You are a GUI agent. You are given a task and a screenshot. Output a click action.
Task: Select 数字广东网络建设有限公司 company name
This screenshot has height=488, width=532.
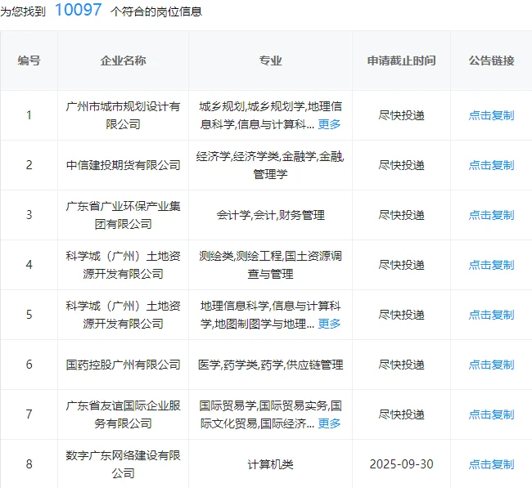click(123, 464)
